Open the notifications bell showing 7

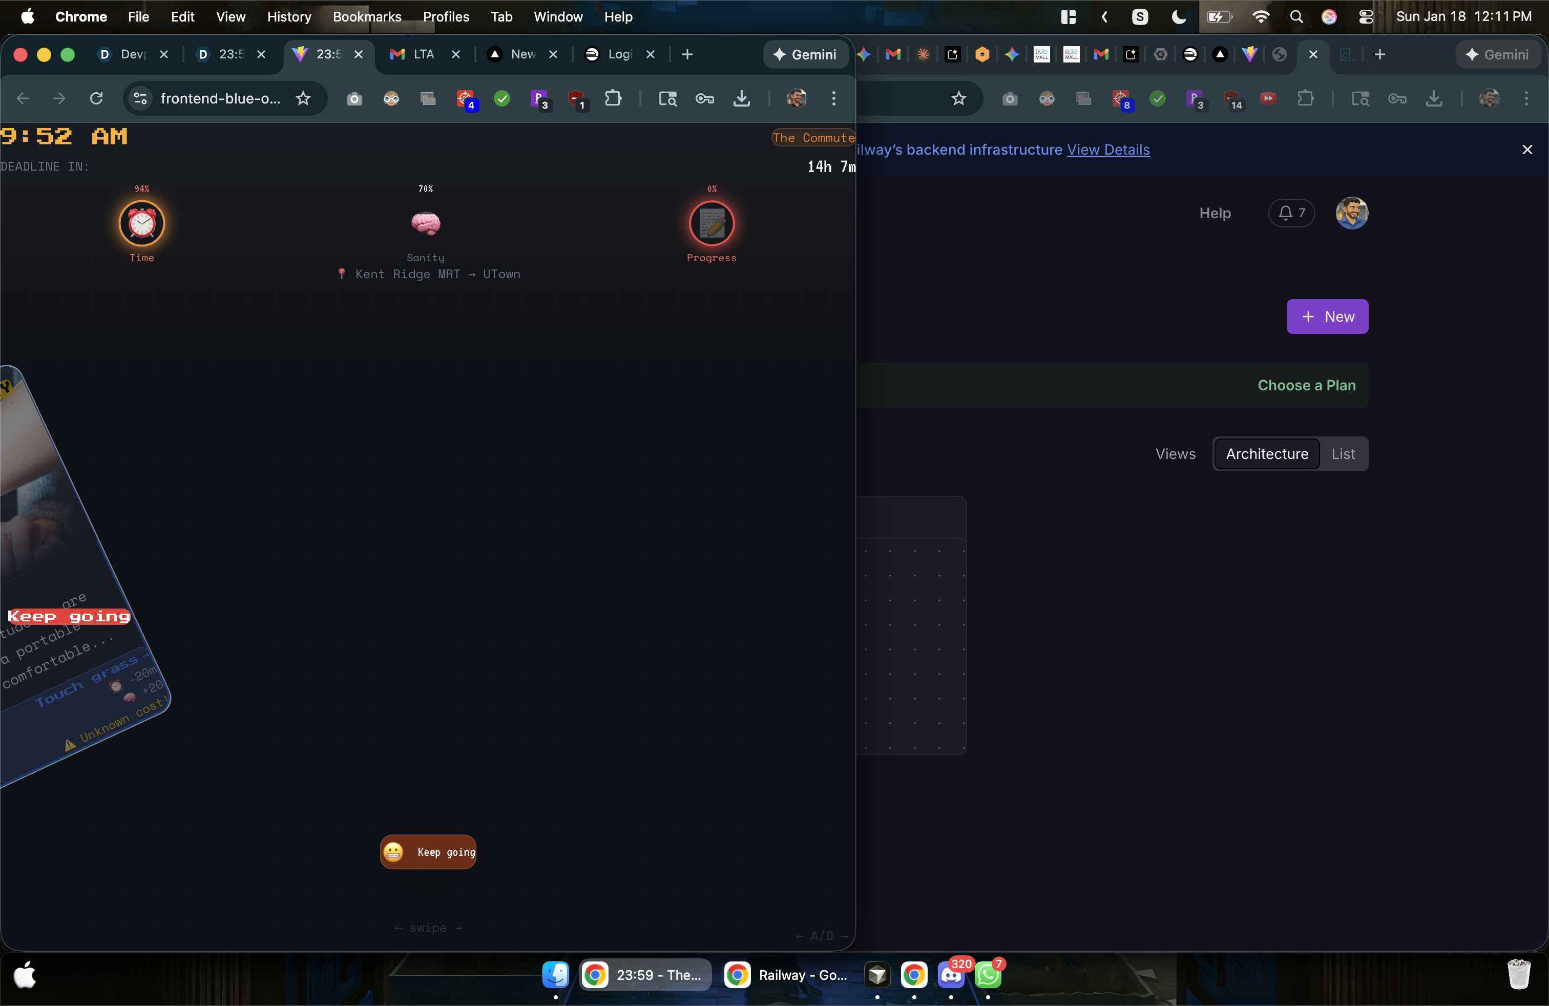coord(1291,213)
